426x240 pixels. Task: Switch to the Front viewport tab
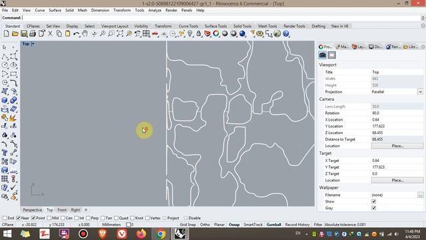62,210
